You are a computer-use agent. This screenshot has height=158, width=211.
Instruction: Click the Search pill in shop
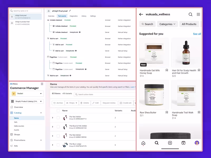[147, 24]
